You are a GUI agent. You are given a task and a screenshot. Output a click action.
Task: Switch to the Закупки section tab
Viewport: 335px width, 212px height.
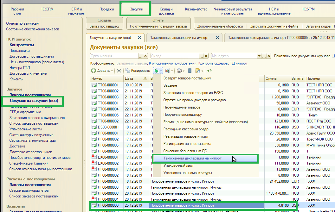(136, 9)
